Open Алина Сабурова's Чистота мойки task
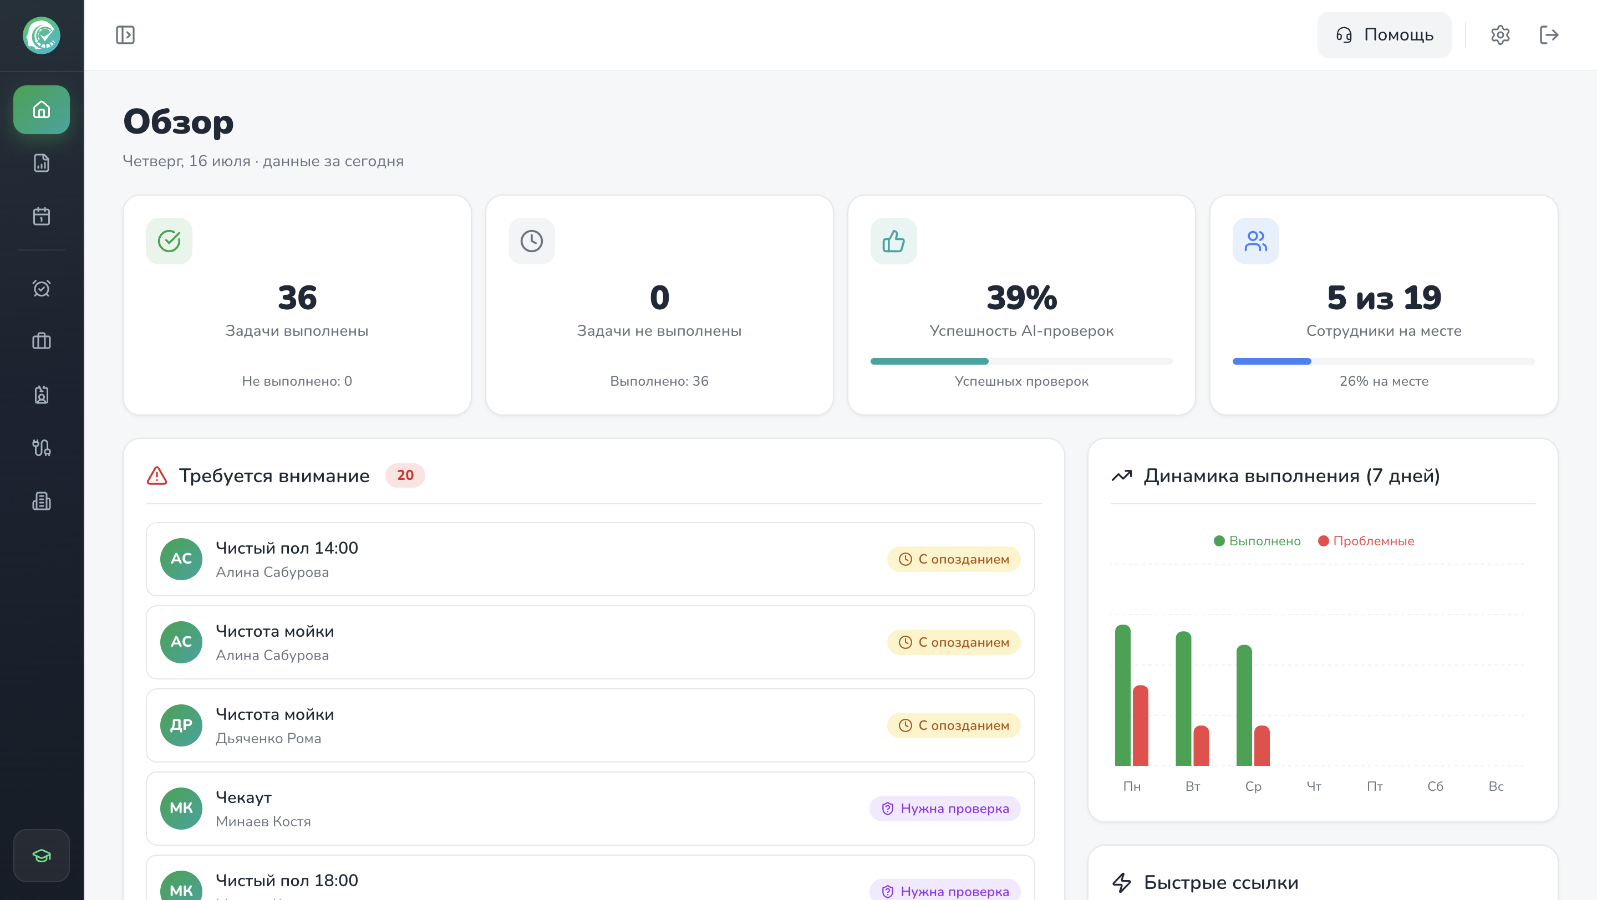 coord(590,642)
